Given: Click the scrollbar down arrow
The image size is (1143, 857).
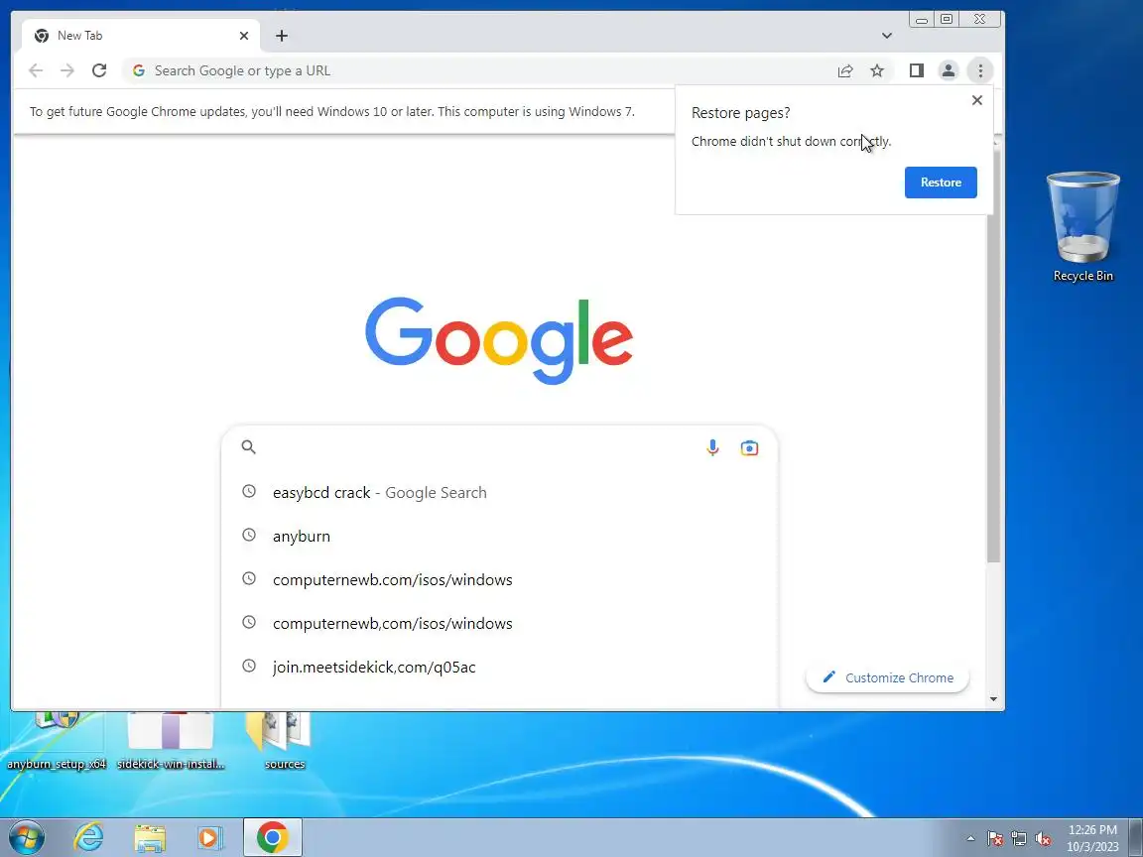Looking at the screenshot, I should [993, 699].
